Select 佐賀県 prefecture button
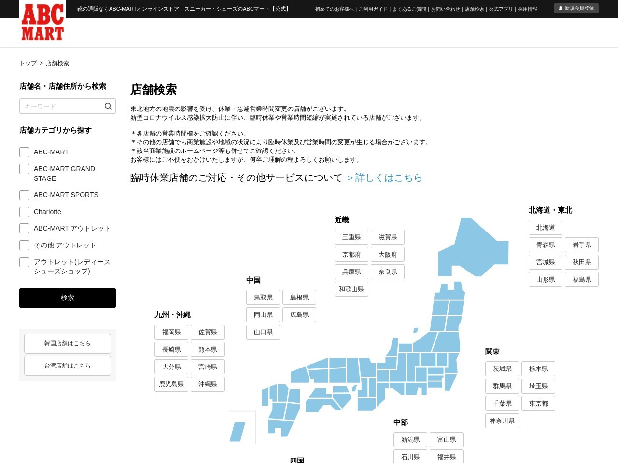618x463 pixels. click(x=208, y=332)
